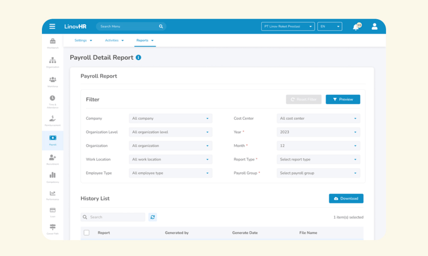This screenshot has width=428, height=256.
Task: Refresh the History List
Action: (x=153, y=217)
